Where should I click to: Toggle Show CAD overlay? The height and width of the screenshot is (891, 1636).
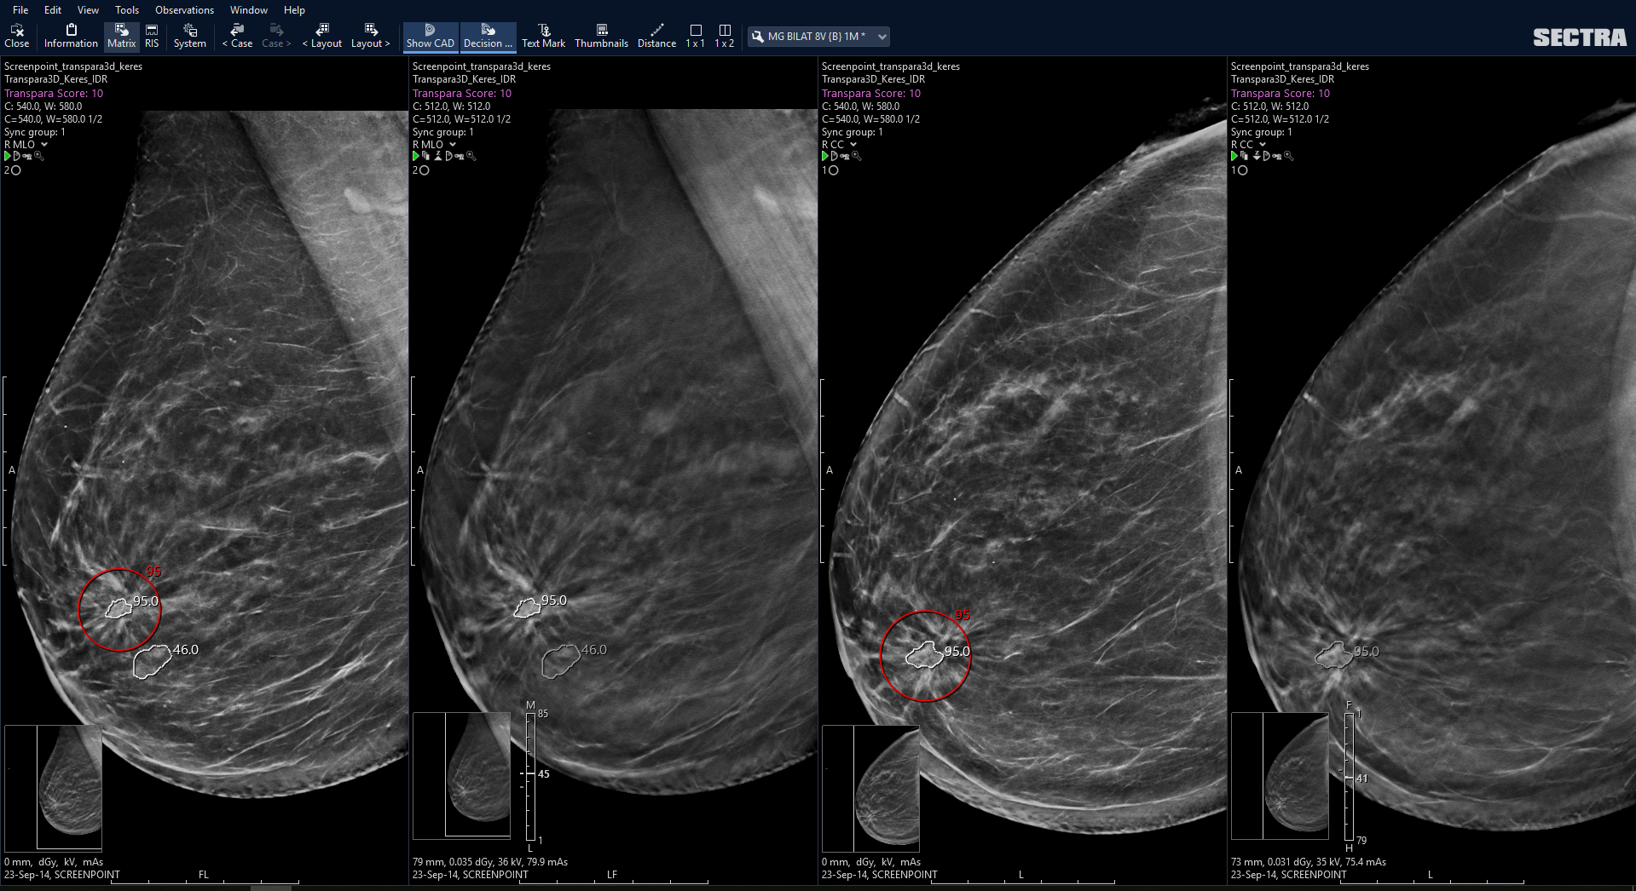tap(431, 36)
